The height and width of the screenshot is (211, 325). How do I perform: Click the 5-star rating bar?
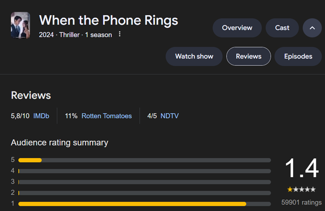[144, 160]
